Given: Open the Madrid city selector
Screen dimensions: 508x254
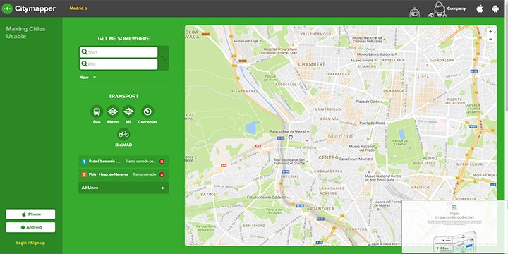Looking at the screenshot, I should pyautogui.click(x=78, y=8).
